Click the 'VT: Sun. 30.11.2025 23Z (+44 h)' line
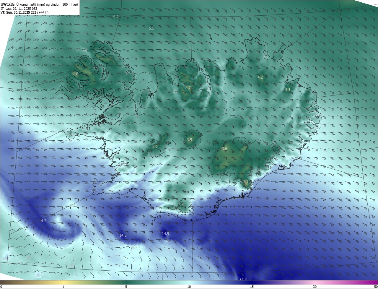Viewport: 378px width, 289px height. (25, 12)
